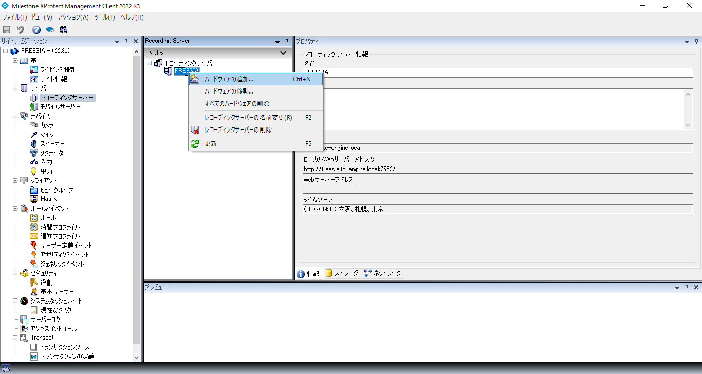
Task: Collapse the 基本 tree node
Action: click(x=15, y=61)
